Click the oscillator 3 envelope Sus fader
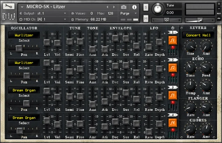This screenshot has height=143, width=222. click(x=126, y=93)
